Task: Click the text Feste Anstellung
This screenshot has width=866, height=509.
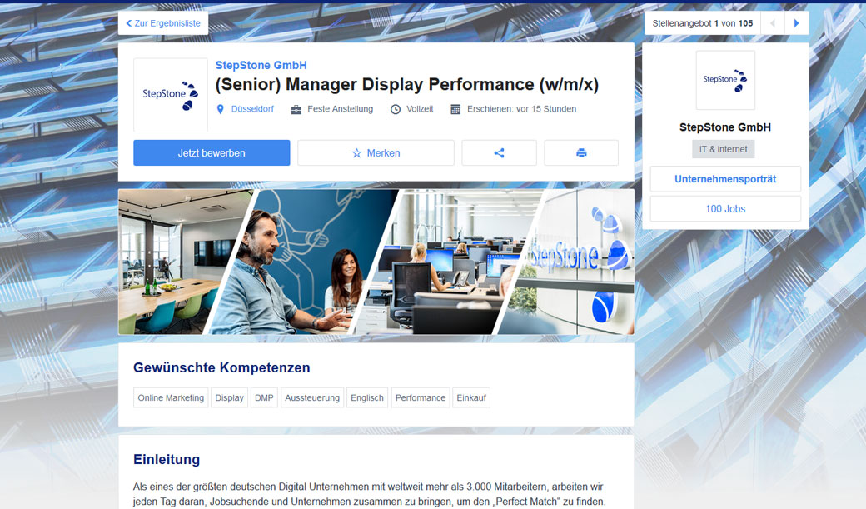Action: click(x=341, y=109)
